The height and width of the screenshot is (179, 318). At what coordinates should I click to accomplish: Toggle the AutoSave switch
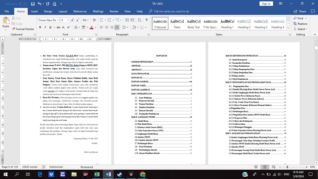pyautogui.click(x=23, y=4)
